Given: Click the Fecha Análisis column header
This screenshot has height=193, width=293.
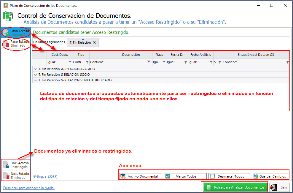Looking at the screenshot, I should point(200,55).
